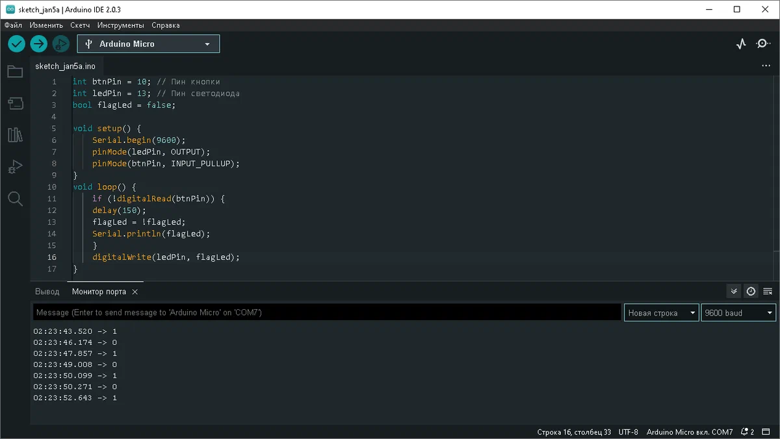Click the pinMode(ledPin, OUTPUT) line

pyautogui.click(x=151, y=152)
